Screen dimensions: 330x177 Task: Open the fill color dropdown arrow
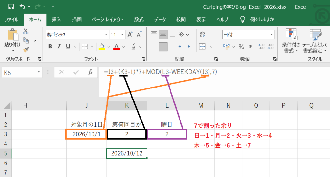(109, 47)
